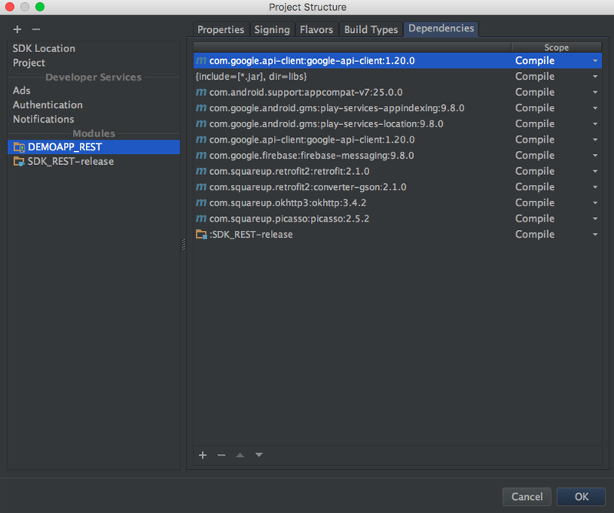
Task: Open scope dropdown for retrofit:2.1.0
Action: [x=596, y=171]
